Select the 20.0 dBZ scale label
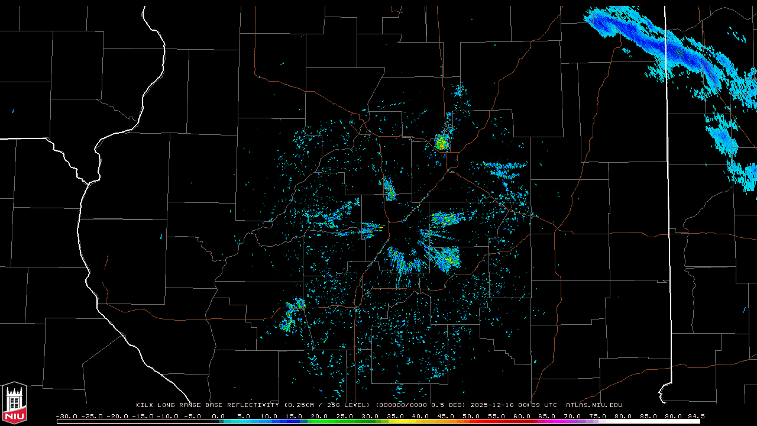The width and height of the screenshot is (757, 426). coord(319,416)
